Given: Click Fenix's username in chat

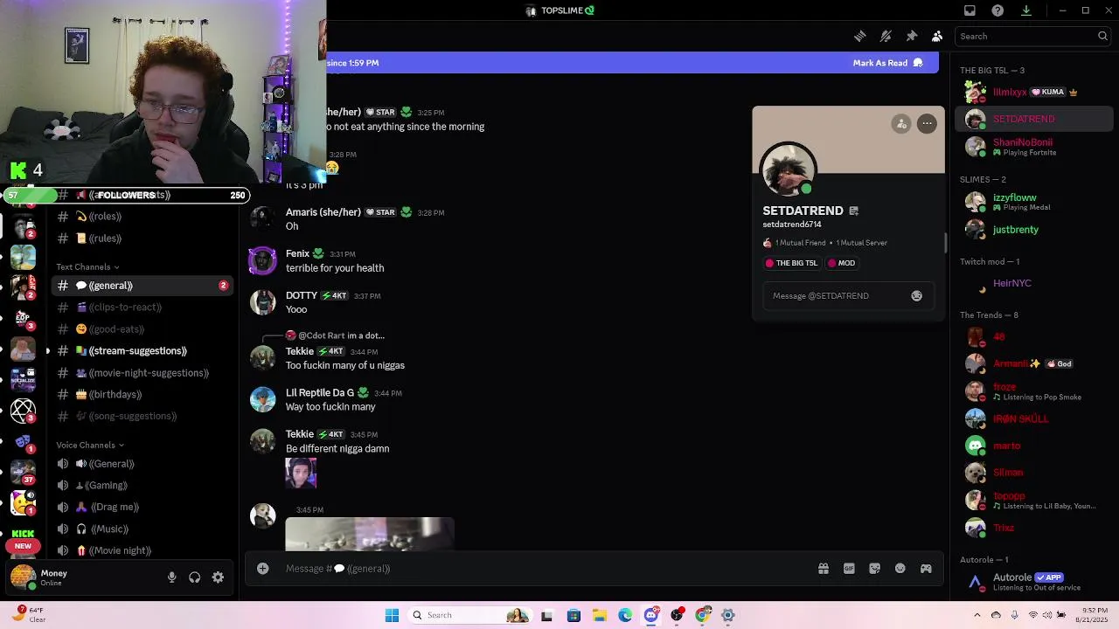Looking at the screenshot, I should [x=297, y=254].
